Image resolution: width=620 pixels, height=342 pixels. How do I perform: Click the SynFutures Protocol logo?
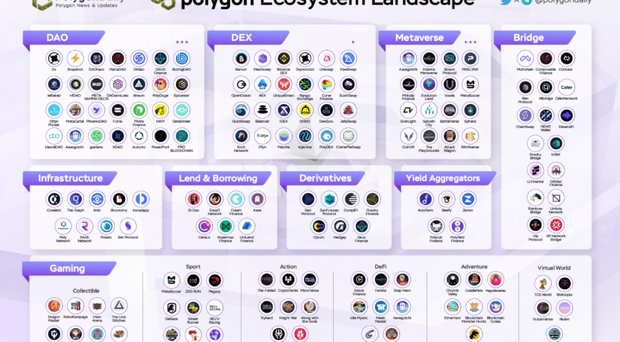pyautogui.click(x=329, y=199)
